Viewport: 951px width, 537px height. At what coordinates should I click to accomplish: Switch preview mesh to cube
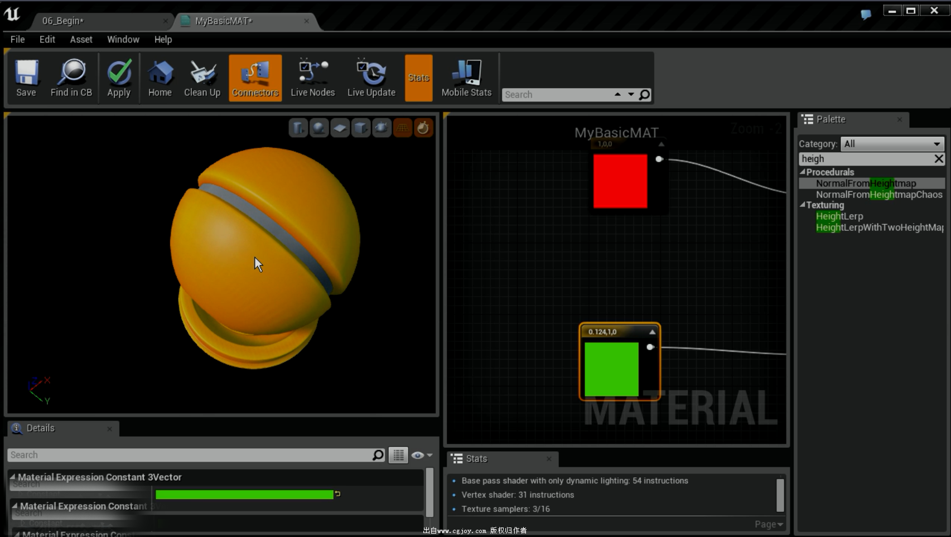click(361, 128)
